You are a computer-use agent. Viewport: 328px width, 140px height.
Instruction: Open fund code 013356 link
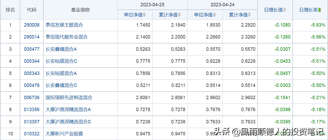pos(32,110)
